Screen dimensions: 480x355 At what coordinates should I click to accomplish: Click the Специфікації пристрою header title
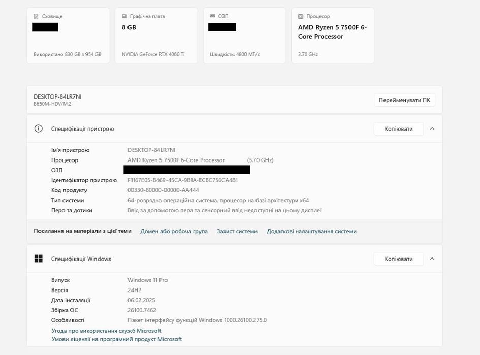[82, 129]
